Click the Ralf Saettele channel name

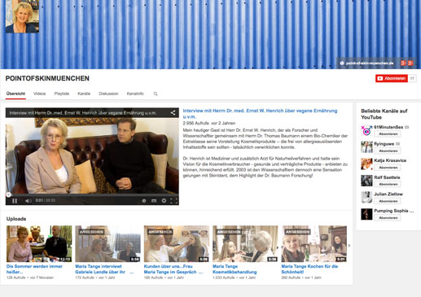pyautogui.click(x=387, y=177)
